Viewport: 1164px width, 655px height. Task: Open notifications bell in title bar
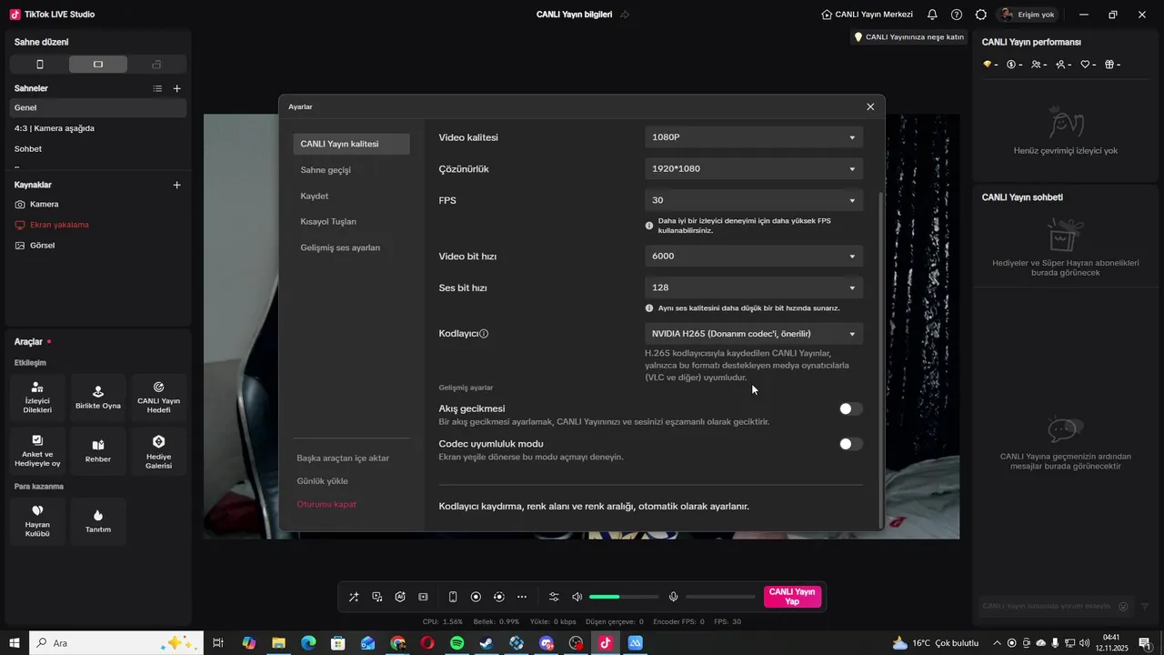[x=932, y=15]
